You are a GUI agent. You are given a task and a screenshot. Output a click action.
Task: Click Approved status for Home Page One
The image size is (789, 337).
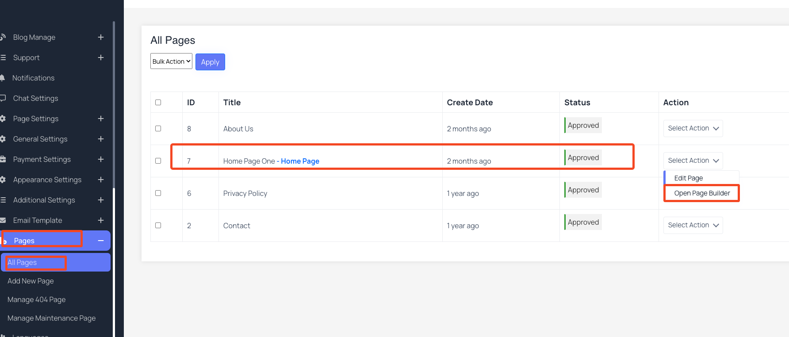coord(583,157)
